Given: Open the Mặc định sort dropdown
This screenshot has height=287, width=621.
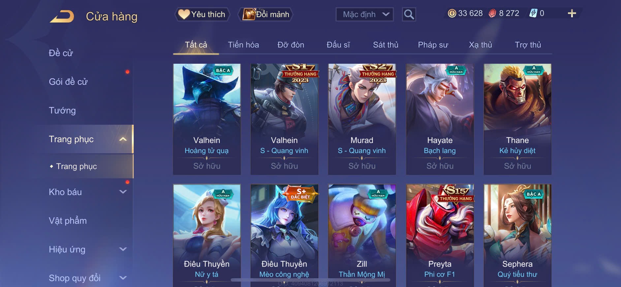Looking at the screenshot, I should 364,15.
